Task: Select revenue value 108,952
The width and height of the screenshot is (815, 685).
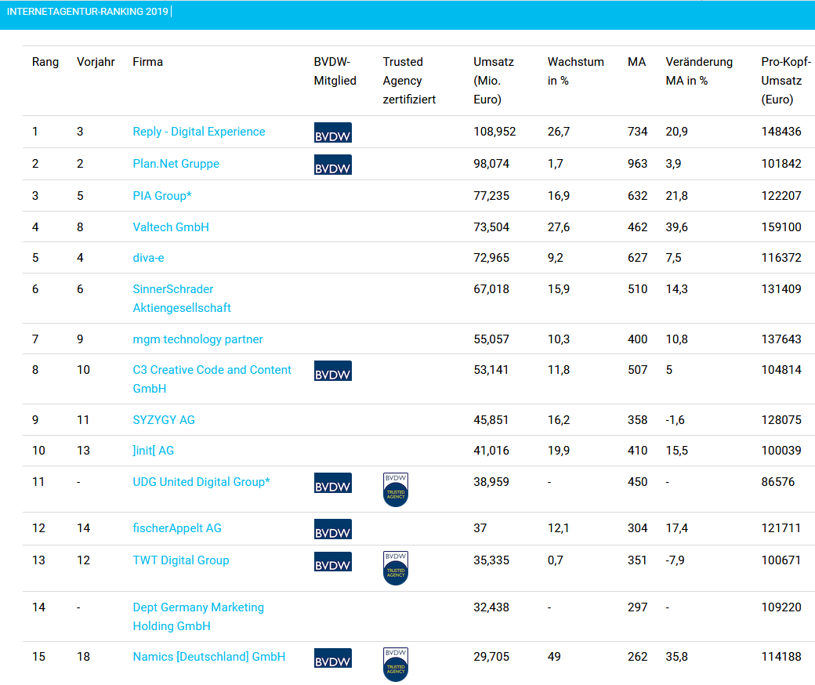Action: tap(494, 132)
